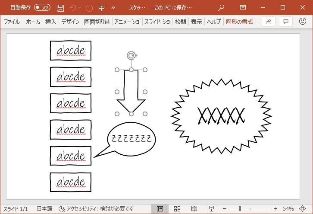Select the zzzzzzz speech bubble

click(x=131, y=138)
